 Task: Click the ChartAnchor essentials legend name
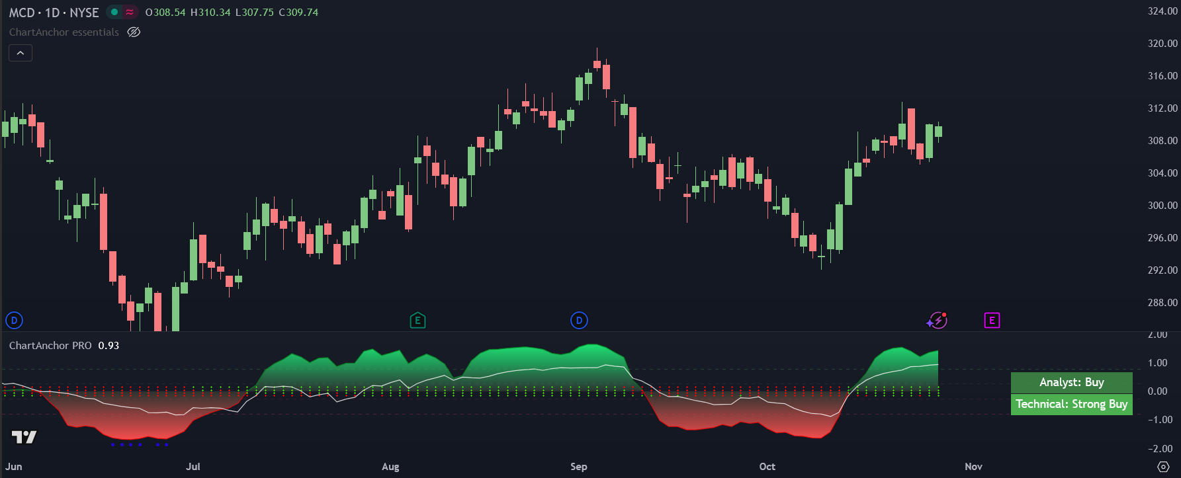coord(64,32)
